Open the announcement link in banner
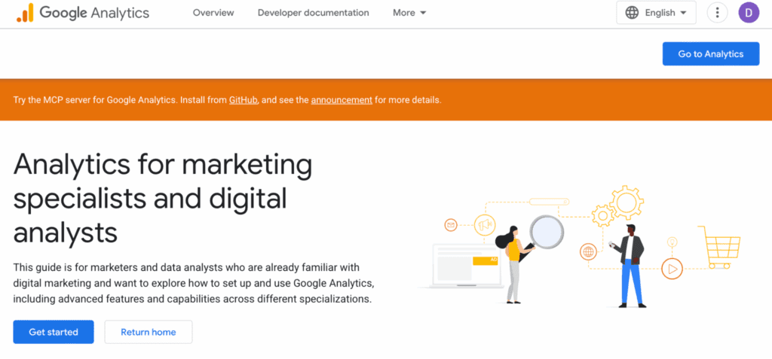Screen dimensions: 772x359 [342, 100]
